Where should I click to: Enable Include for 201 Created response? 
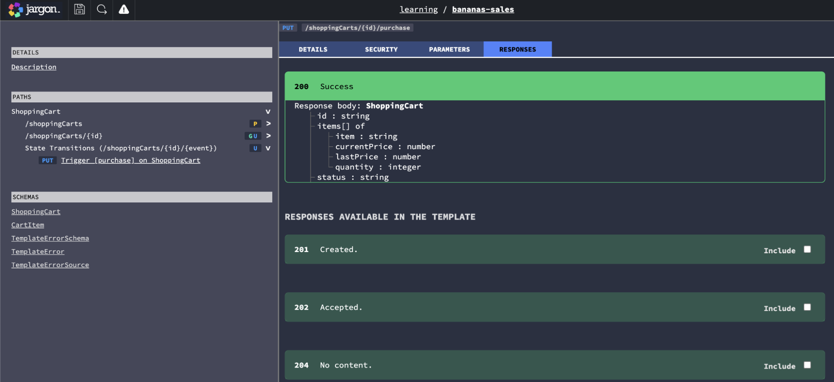(x=807, y=250)
